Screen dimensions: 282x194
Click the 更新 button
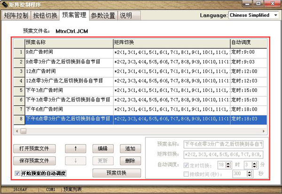(103, 161)
